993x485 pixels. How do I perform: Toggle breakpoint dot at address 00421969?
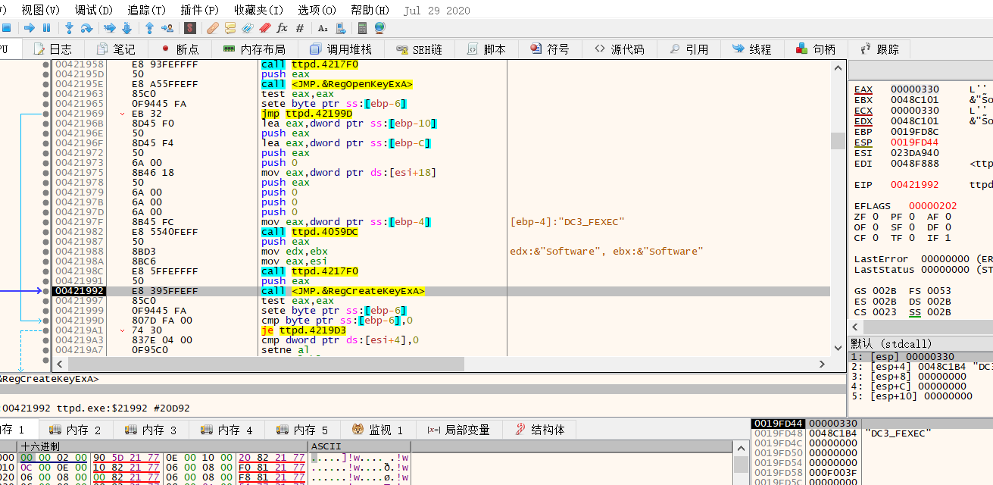point(46,114)
